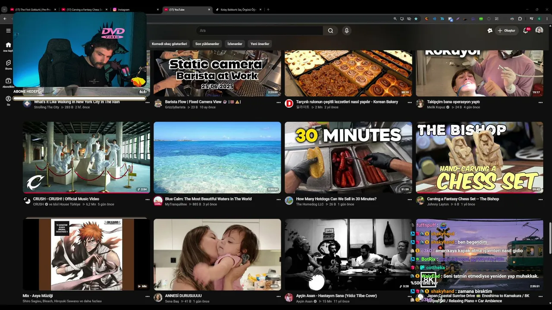This screenshot has height=310, width=552.
Task: Play the Blue Calm ocean thumbnail
Action: [x=217, y=158]
